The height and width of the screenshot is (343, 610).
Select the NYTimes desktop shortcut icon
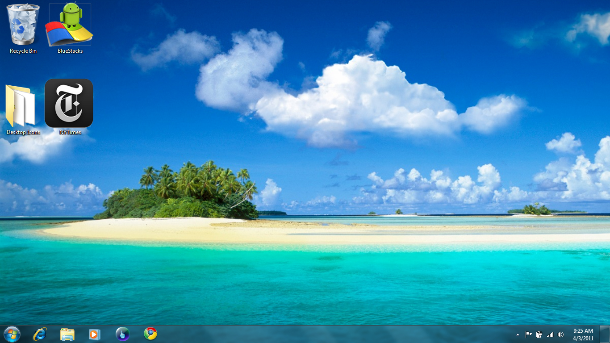tap(69, 103)
